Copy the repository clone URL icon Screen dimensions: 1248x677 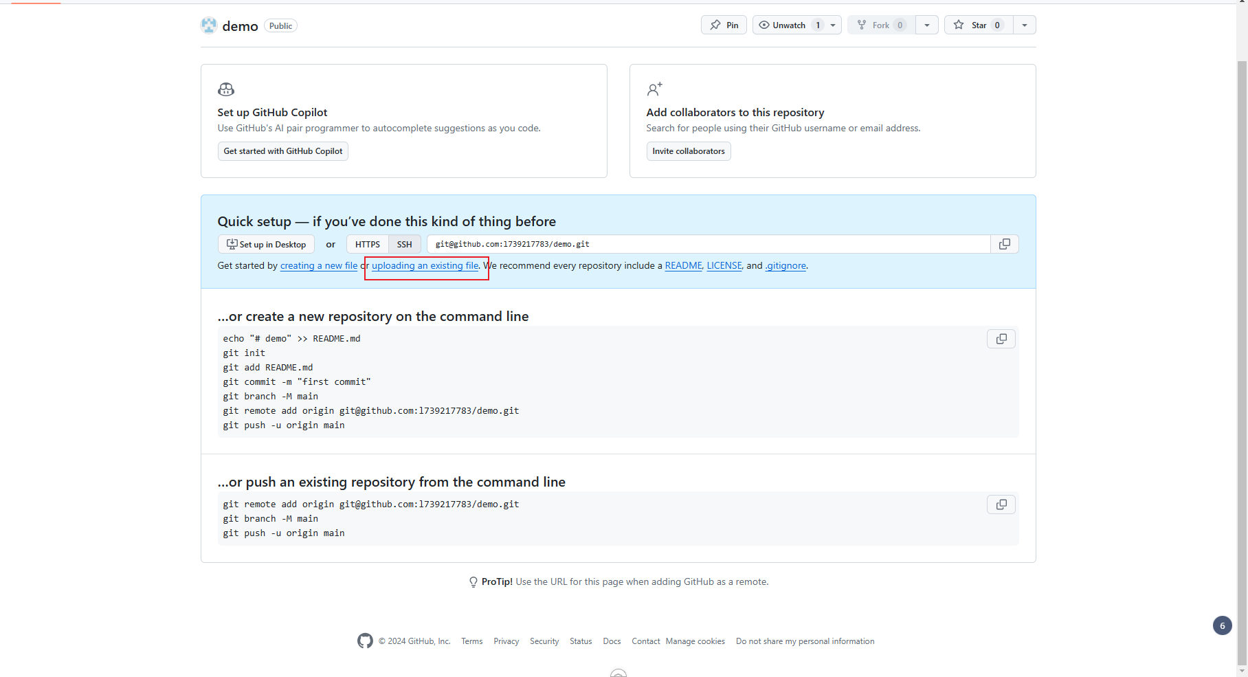pos(1005,245)
